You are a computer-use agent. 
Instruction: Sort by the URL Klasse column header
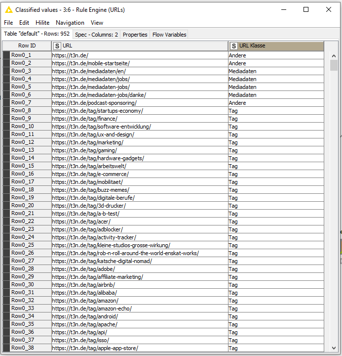point(276,46)
